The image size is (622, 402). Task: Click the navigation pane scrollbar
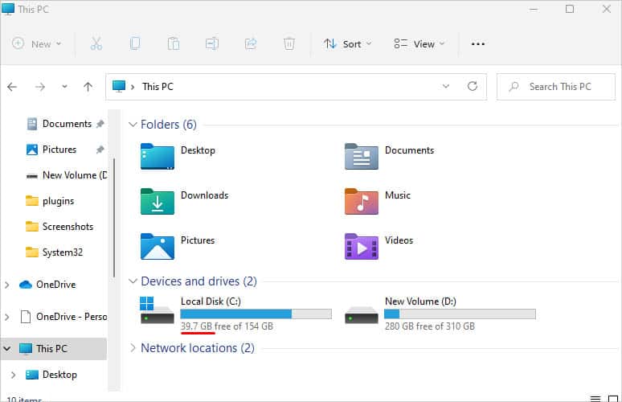[114, 217]
